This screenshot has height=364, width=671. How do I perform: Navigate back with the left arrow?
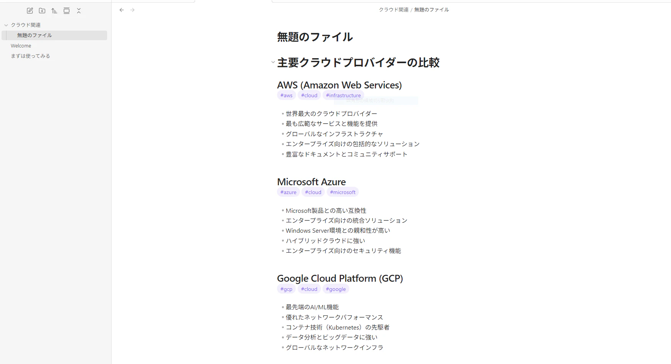tap(122, 10)
